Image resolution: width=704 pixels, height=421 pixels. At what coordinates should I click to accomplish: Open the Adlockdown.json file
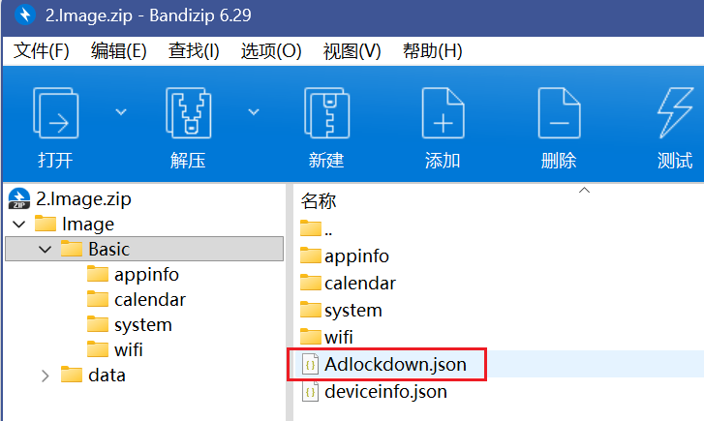pos(395,365)
